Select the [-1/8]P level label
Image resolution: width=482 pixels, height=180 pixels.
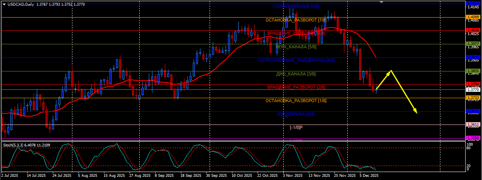pos(296,127)
